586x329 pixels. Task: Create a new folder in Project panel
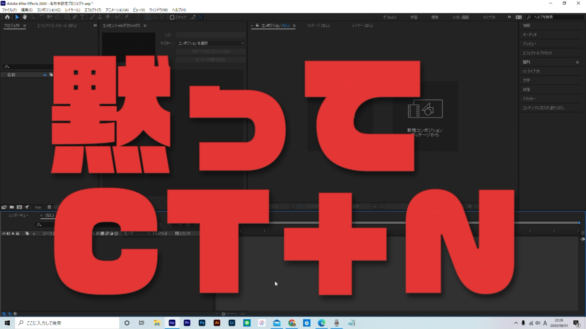point(12,207)
